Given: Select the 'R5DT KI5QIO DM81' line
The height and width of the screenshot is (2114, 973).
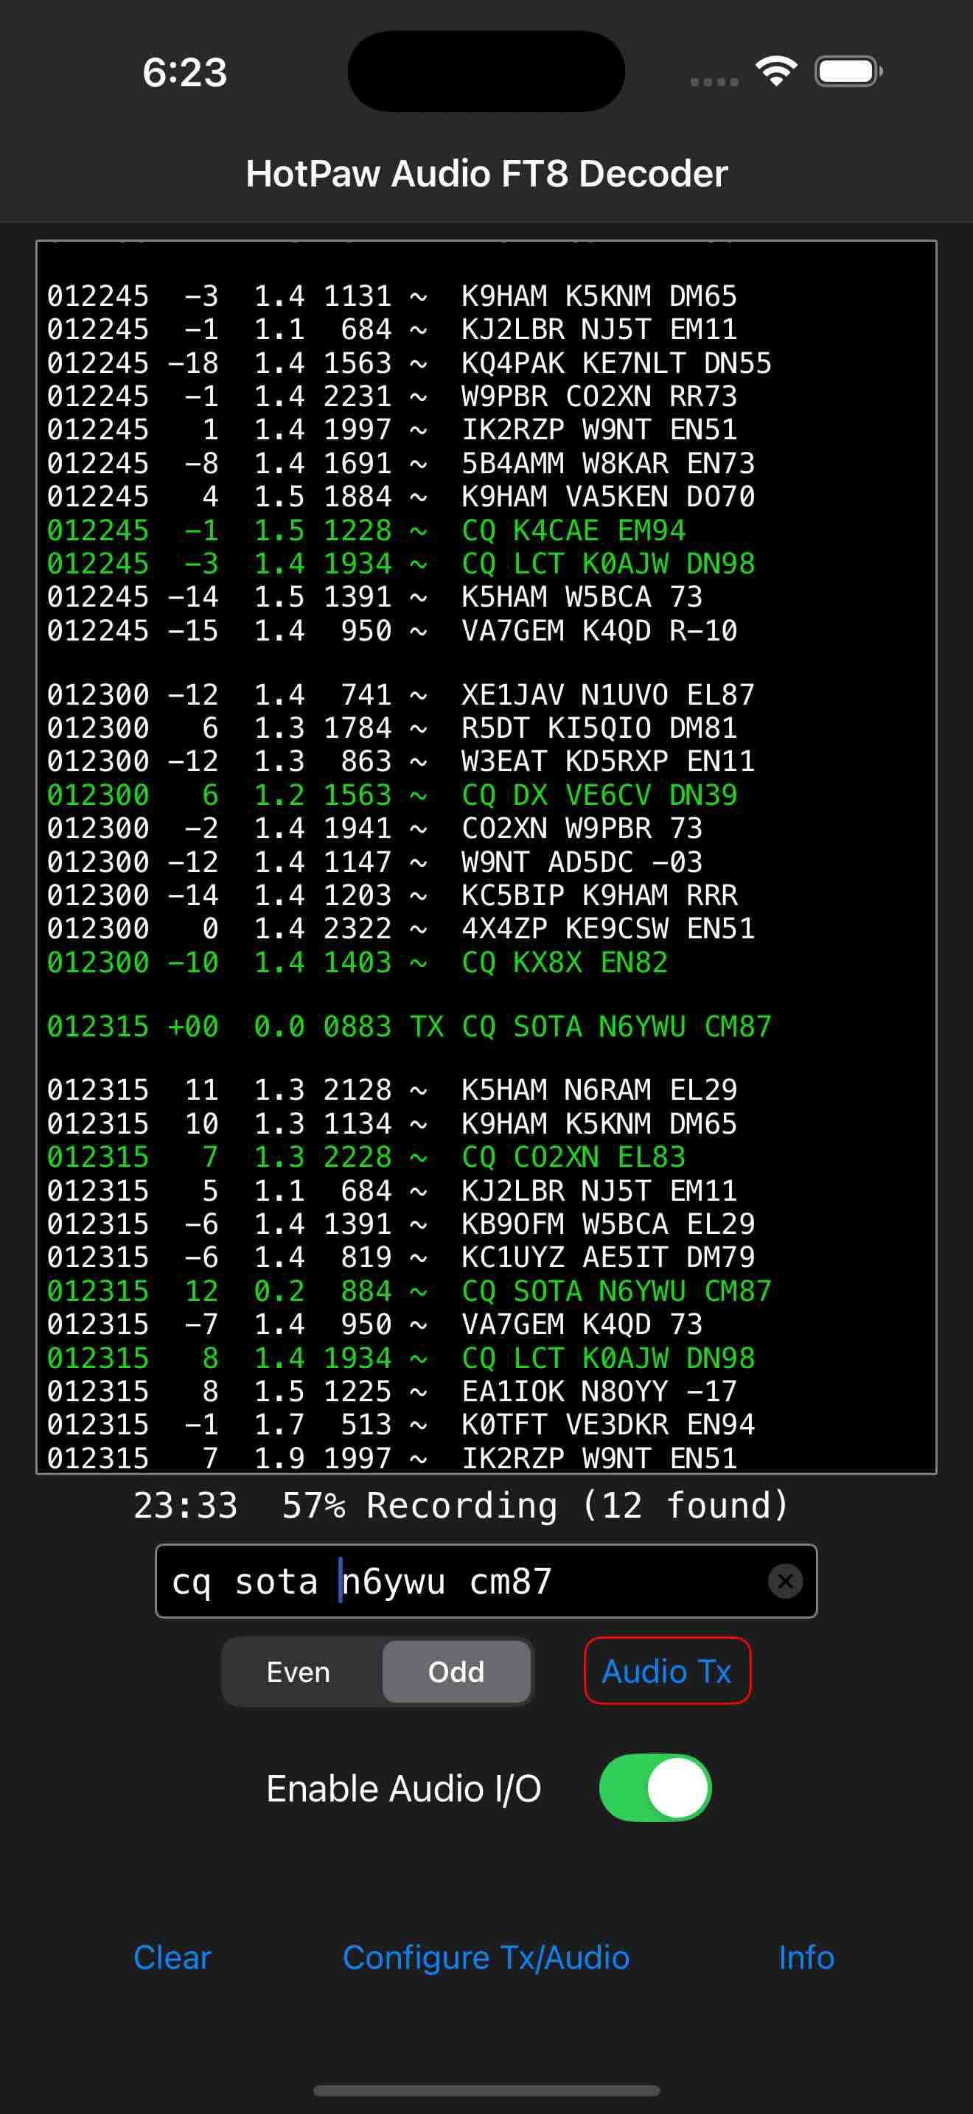Looking at the screenshot, I should pos(392,728).
